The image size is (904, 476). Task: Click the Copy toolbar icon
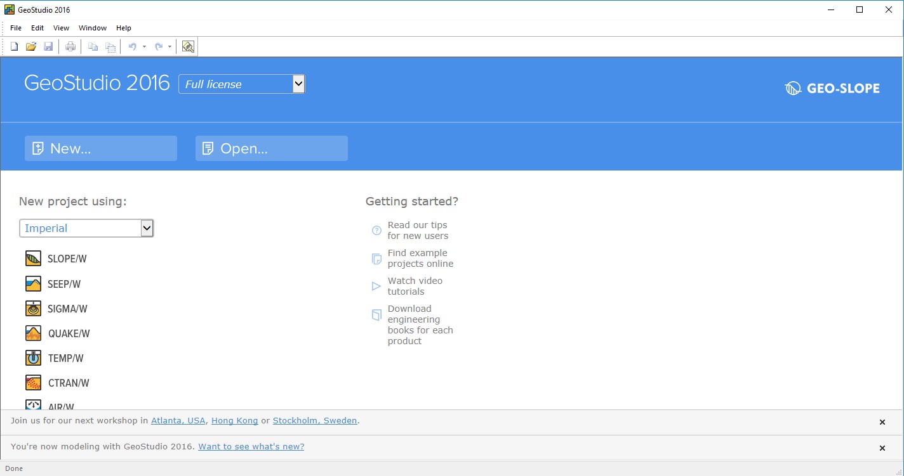(93, 46)
